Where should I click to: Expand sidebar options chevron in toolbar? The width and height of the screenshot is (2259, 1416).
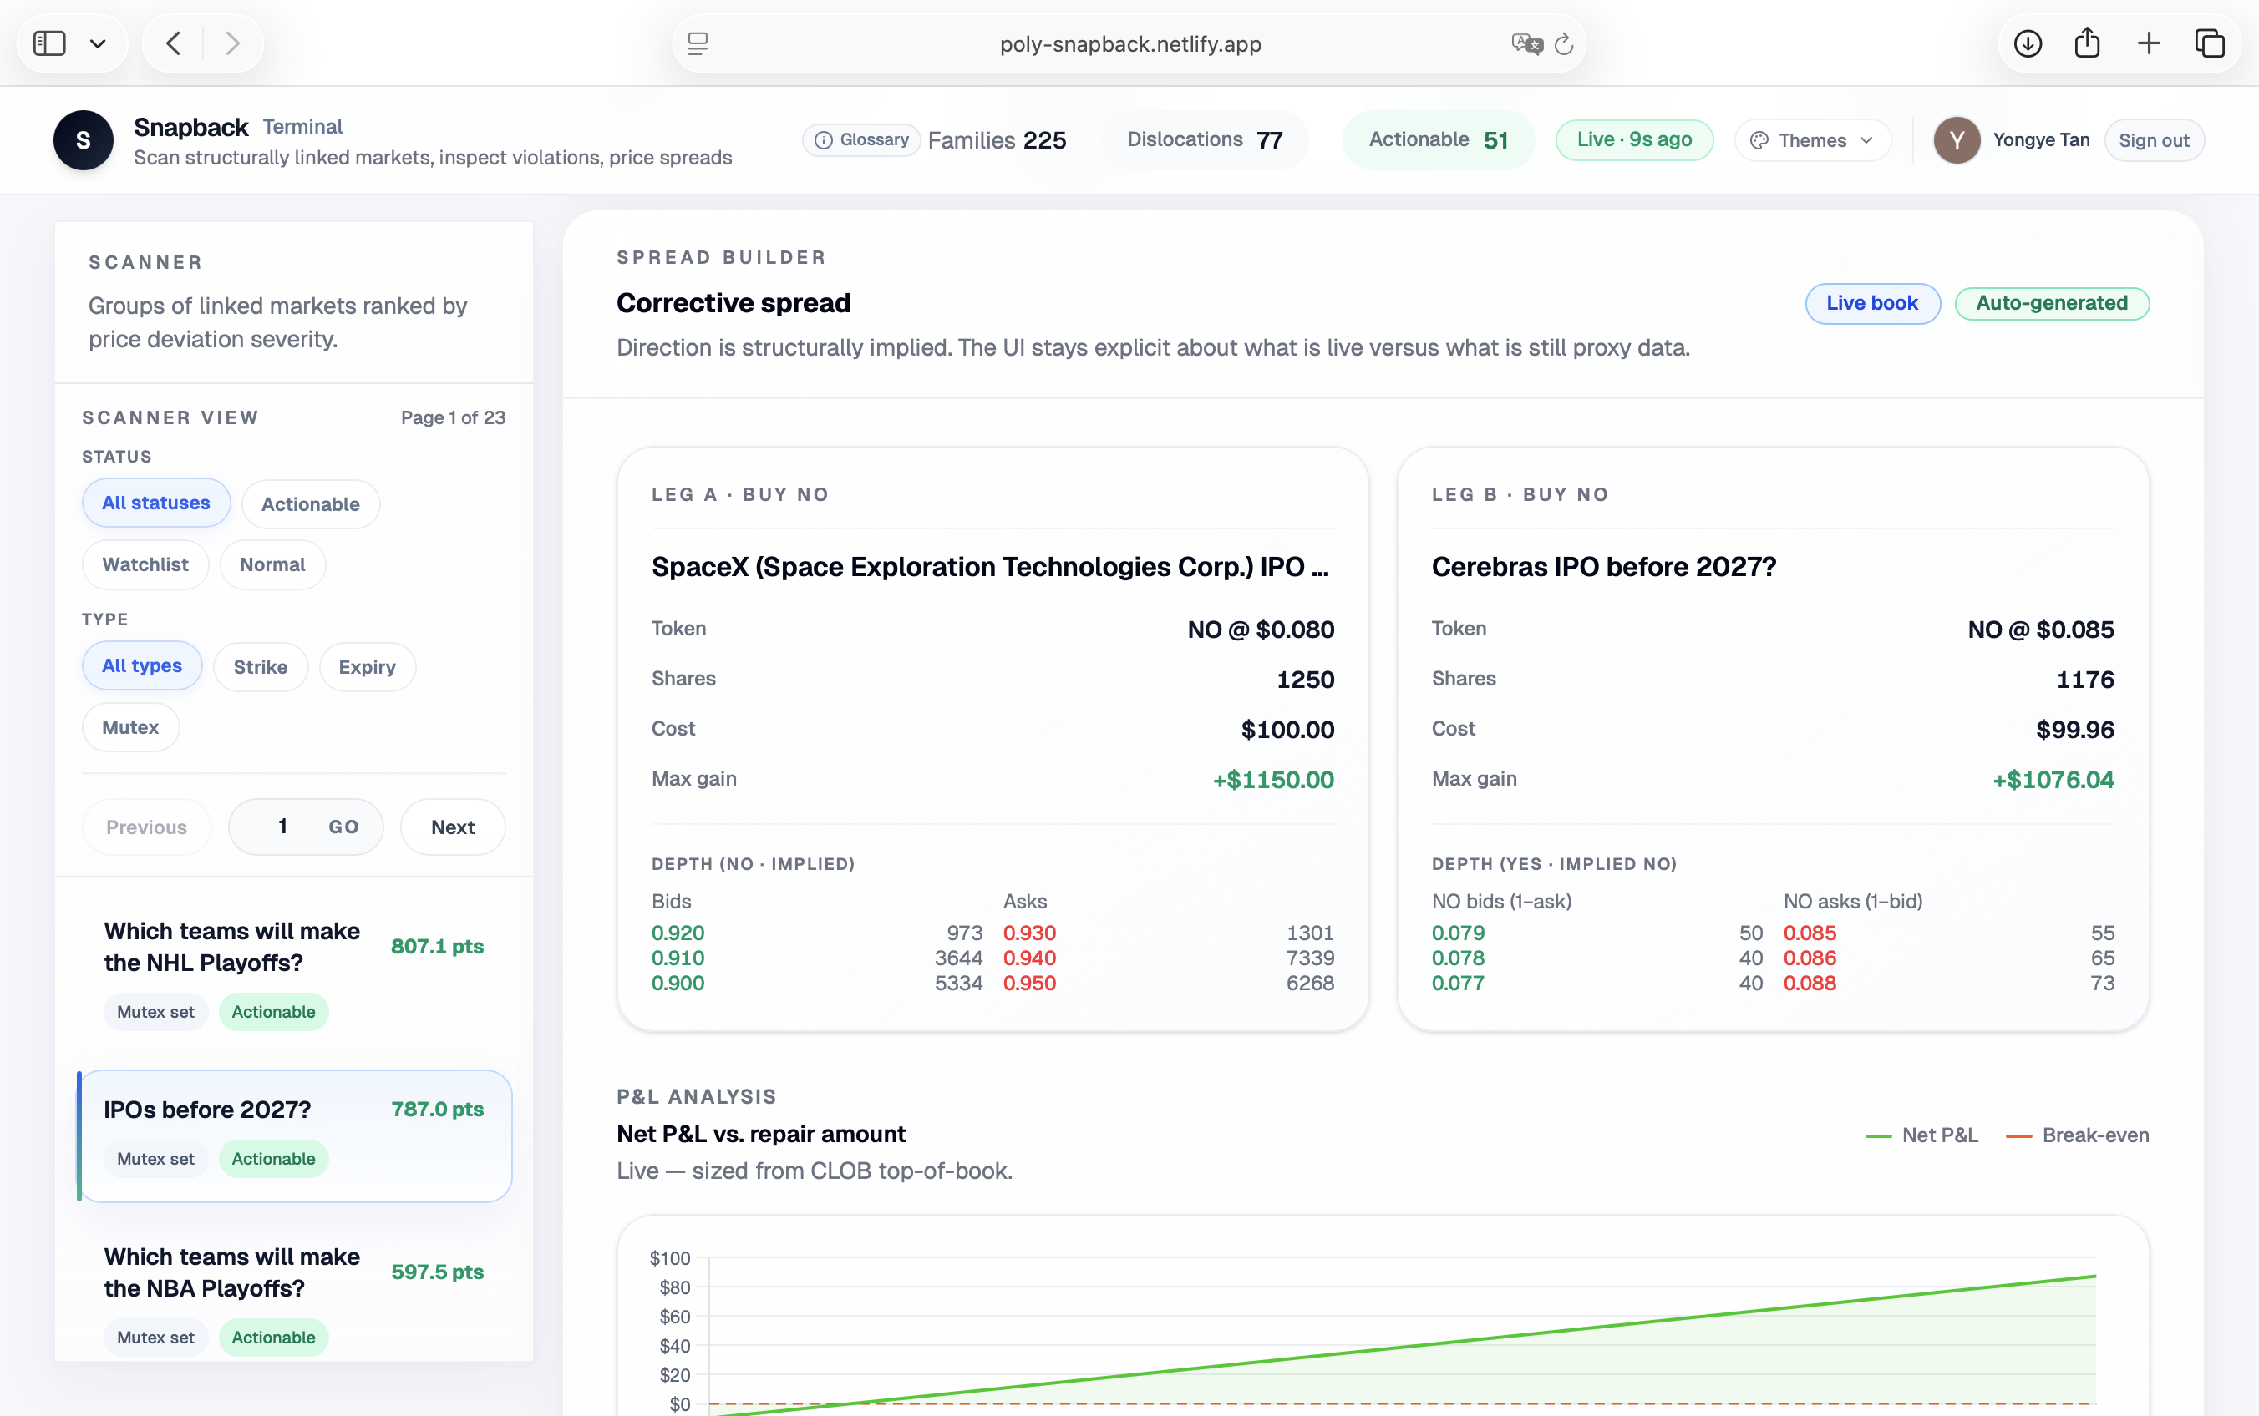tap(98, 44)
